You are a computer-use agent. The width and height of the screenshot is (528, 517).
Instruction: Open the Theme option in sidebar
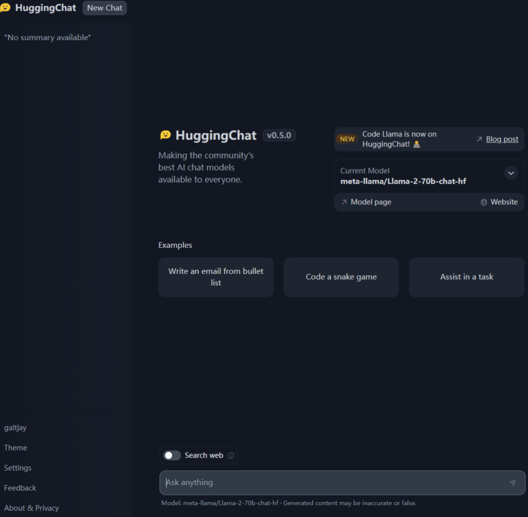click(x=16, y=448)
